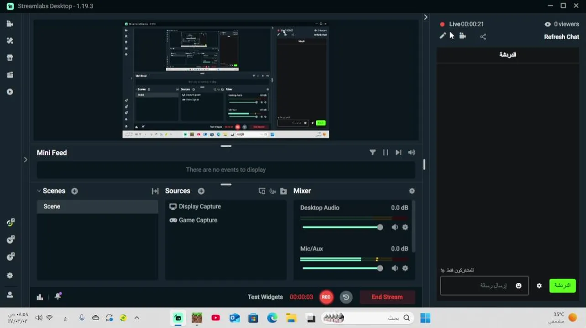Open the Themes tools icon in left sidebar
586x328 pixels.
pos(10,41)
